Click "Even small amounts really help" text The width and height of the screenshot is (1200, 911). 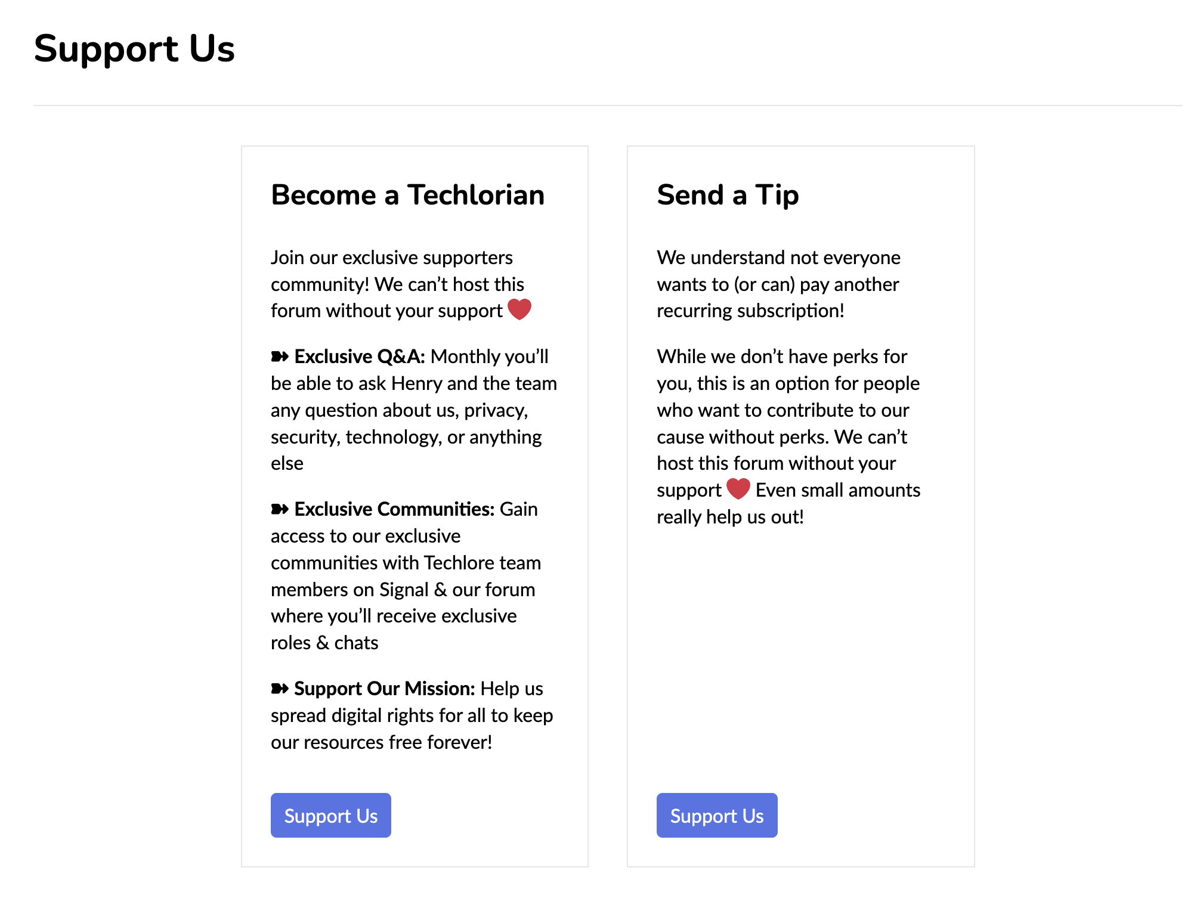(837, 490)
